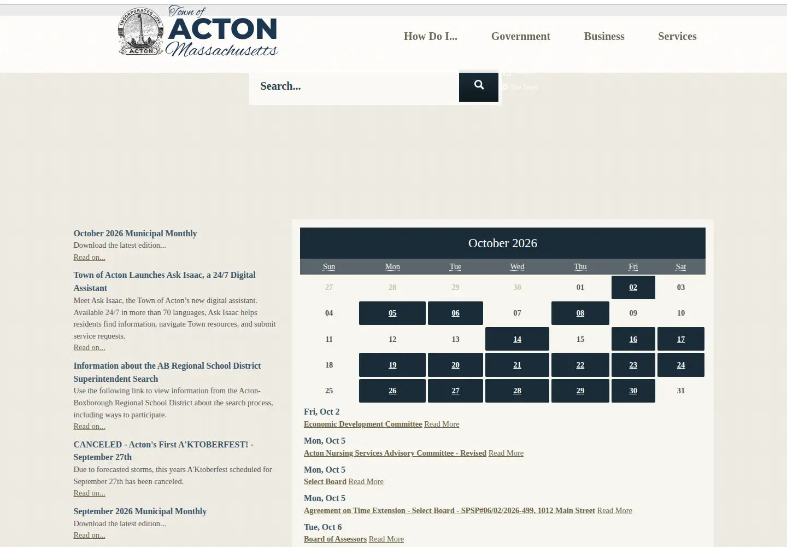Image resolution: width=787 pixels, height=547 pixels.
Task: Choose October 21 in the calendar
Action: coord(517,365)
